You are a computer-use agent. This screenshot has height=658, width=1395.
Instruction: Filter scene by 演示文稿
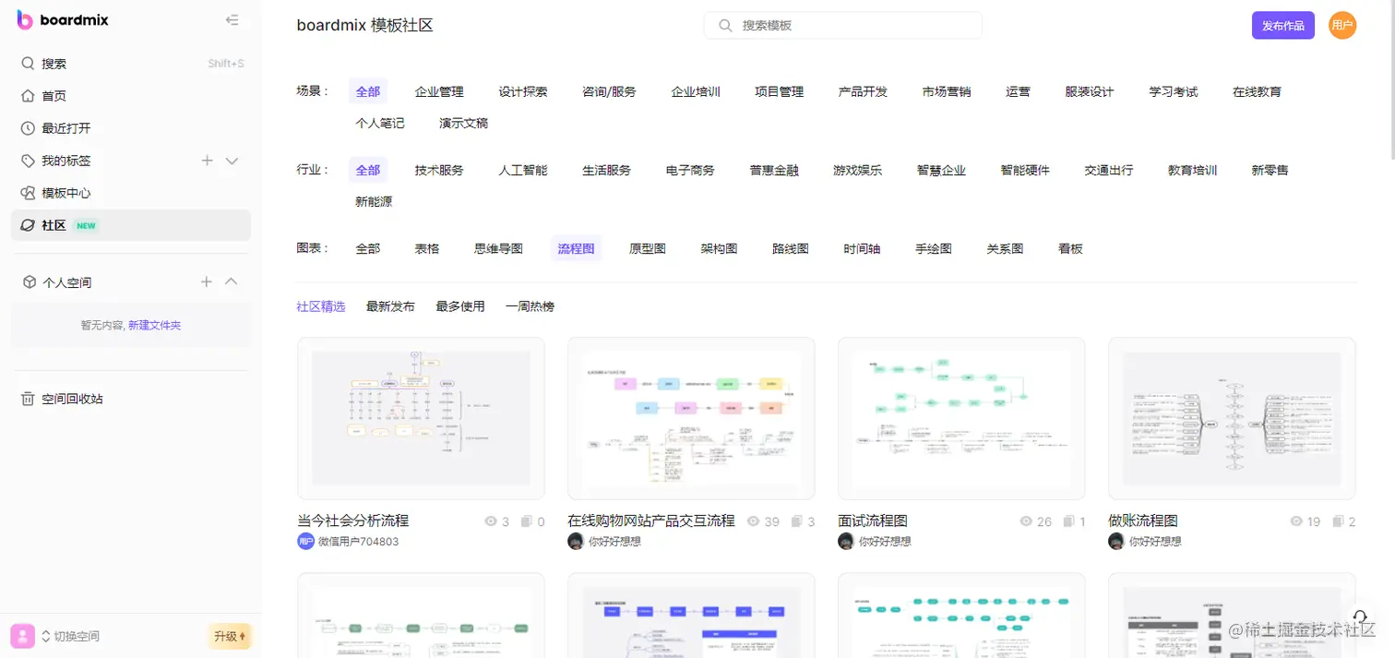click(463, 123)
